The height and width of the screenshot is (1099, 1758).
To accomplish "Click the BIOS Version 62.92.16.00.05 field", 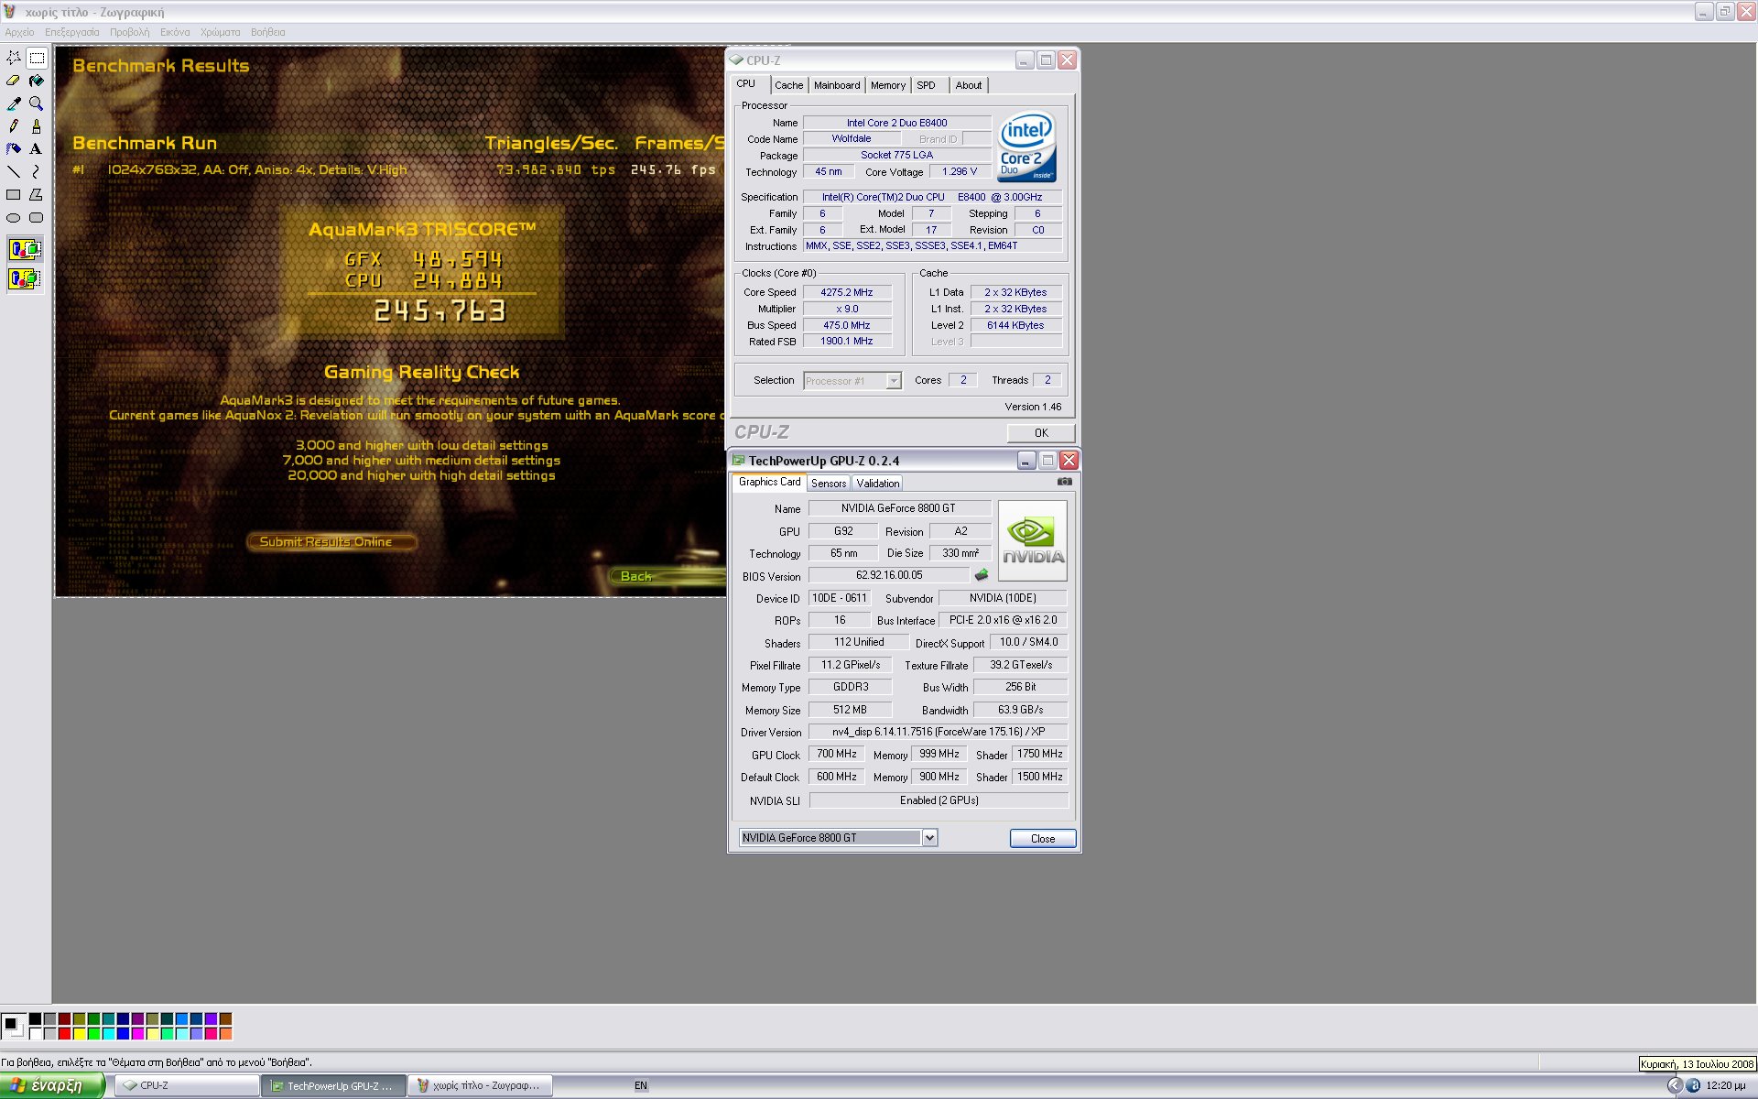I will pyautogui.click(x=888, y=575).
